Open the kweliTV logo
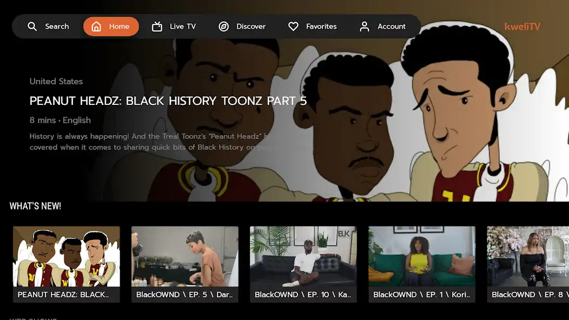 coord(522,26)
